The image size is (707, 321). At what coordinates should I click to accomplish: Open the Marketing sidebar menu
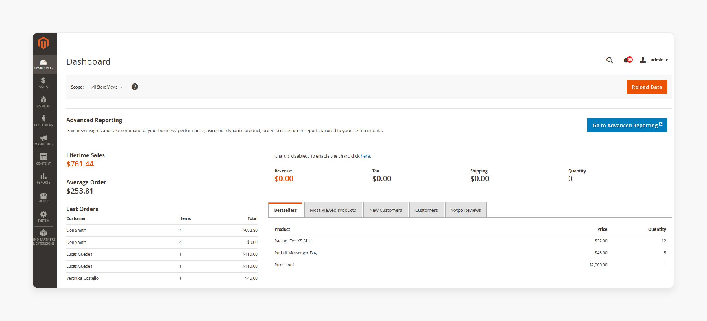(x=44, y=140)
